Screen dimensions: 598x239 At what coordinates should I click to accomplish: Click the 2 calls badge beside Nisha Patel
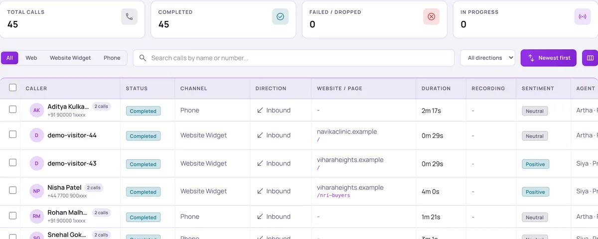point(94,188)
